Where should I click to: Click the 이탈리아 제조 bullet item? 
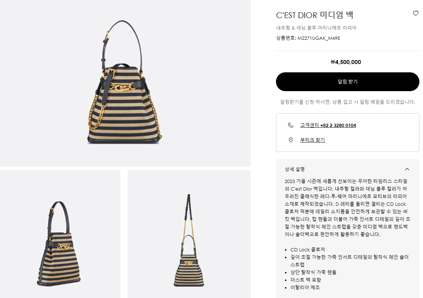tap(305, 288)
